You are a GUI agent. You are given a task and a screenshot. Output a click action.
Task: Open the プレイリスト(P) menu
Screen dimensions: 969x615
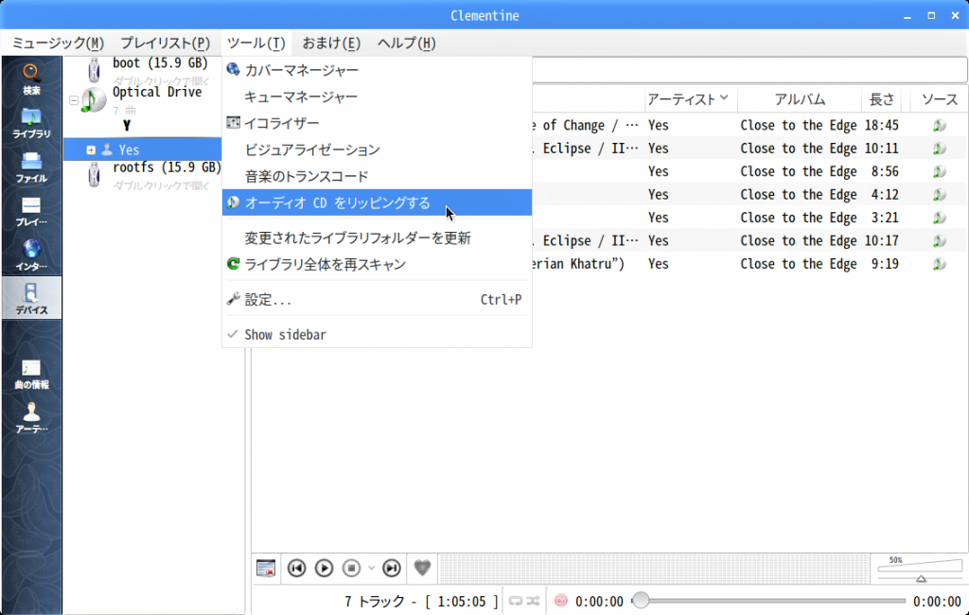coord(165,44)
